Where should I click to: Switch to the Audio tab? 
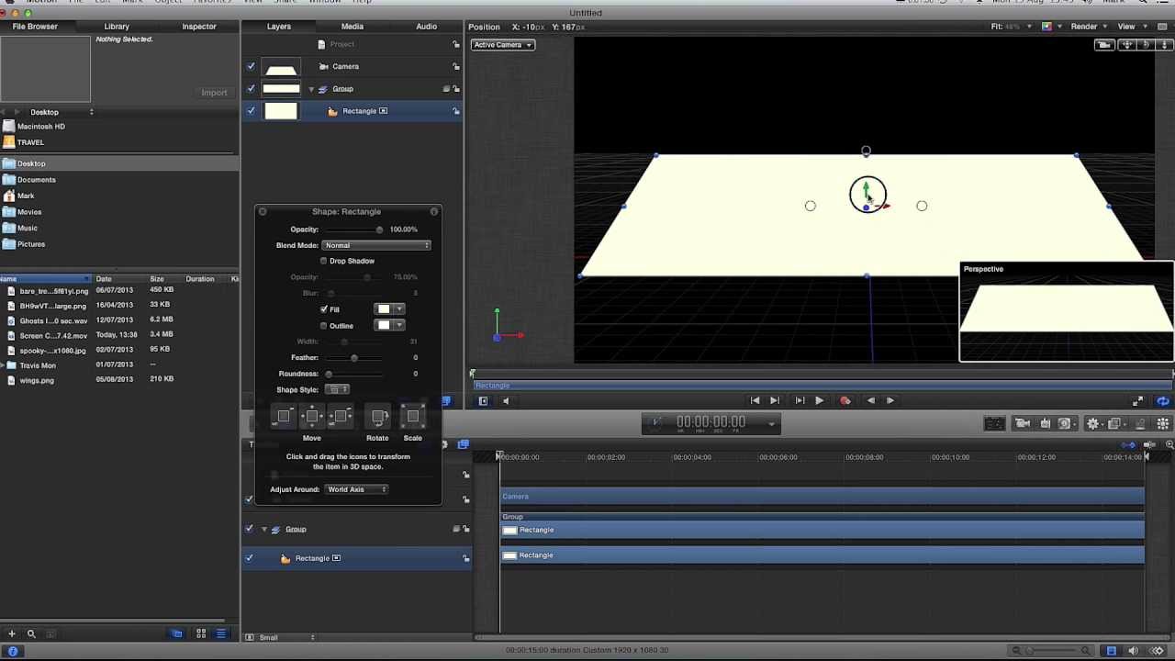(427, 27)
